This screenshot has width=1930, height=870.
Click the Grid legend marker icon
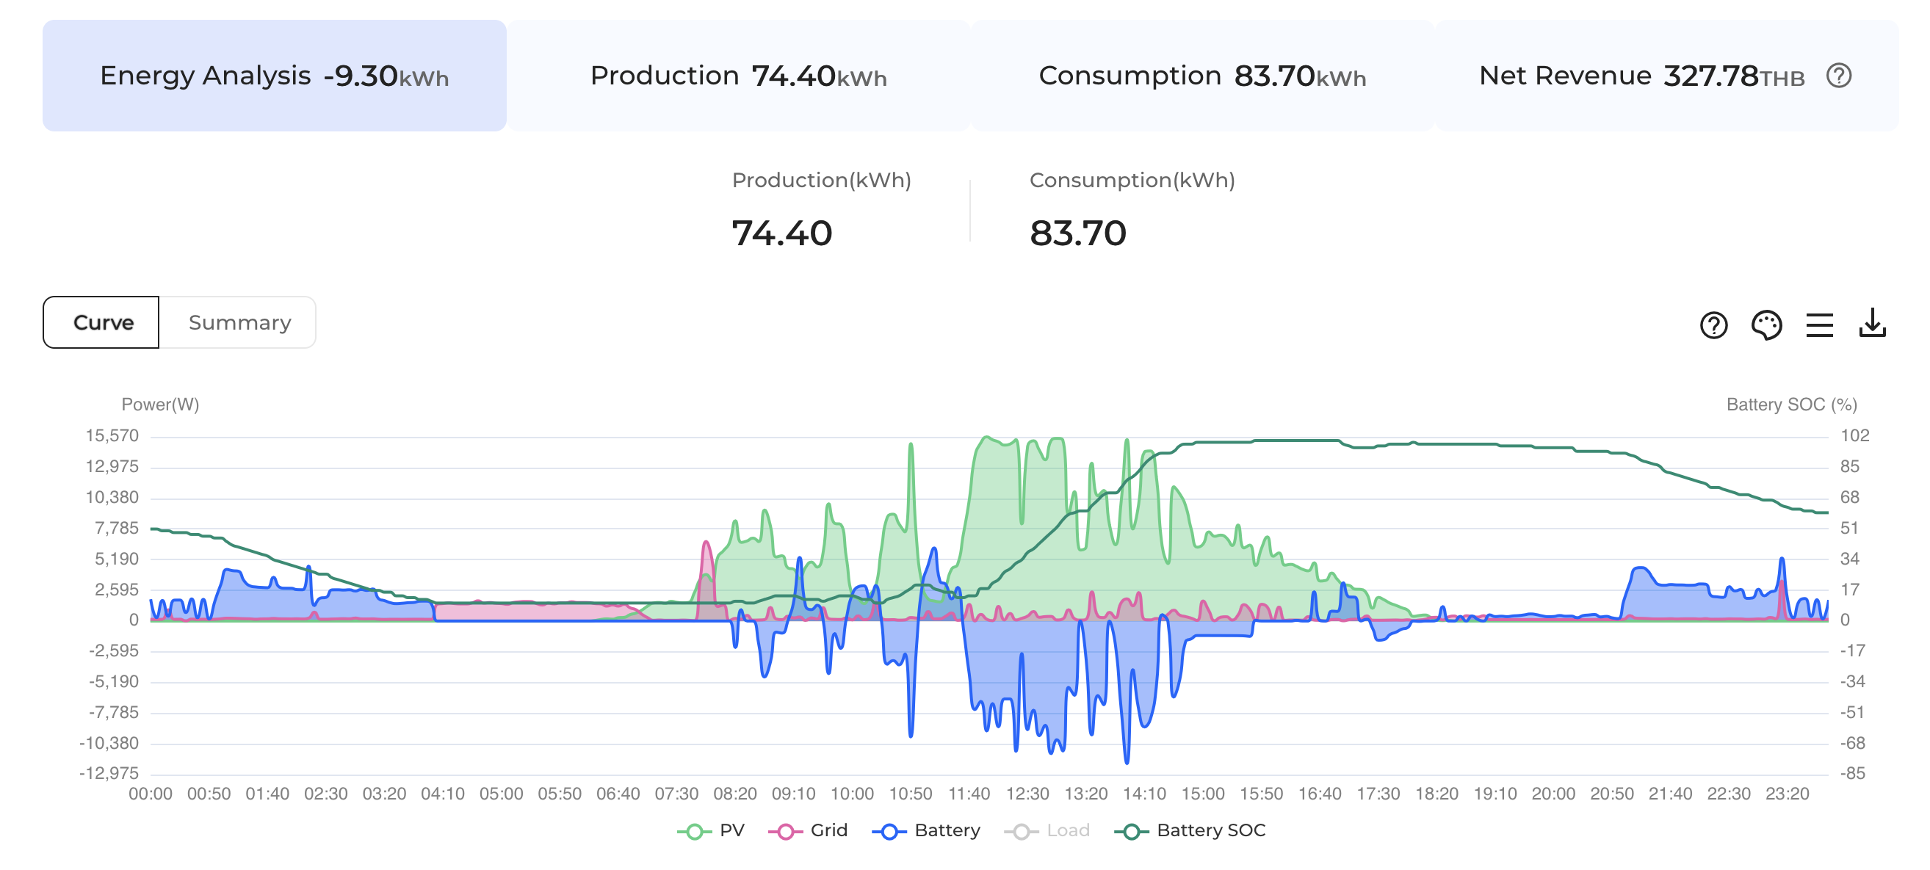coord(784,831)
